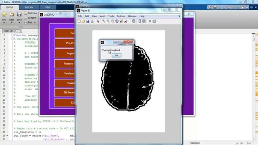The width and height of the screenshot is (258, 145).
Task: Click Compare in Editor ribbon
Action: [31, 18]
